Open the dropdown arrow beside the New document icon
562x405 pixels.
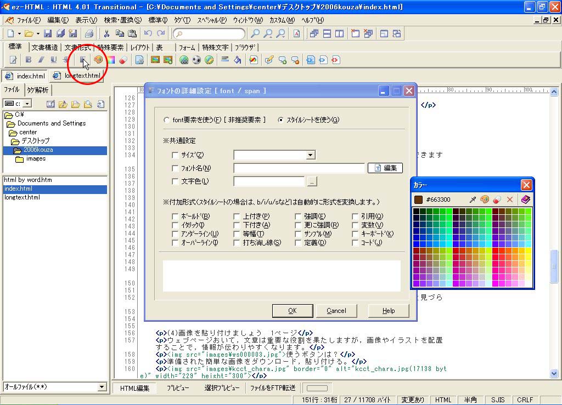(19, 33)
